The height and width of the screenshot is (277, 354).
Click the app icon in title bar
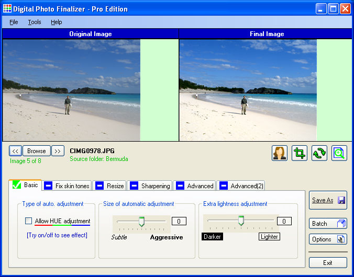[x=7, y=8]
